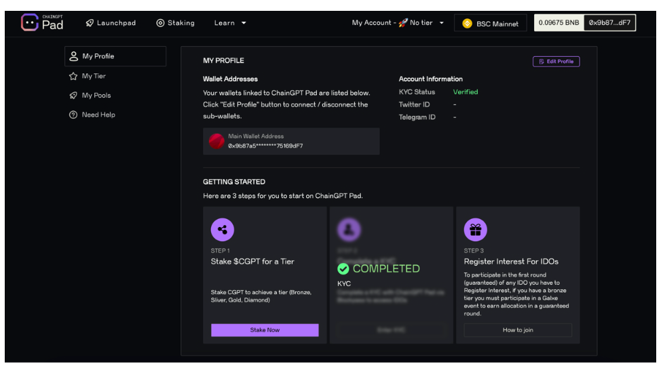The height and width of the screenshot is (368, 663).
Task: Click the Staking target icon
Action: click(x=160, y=23)
